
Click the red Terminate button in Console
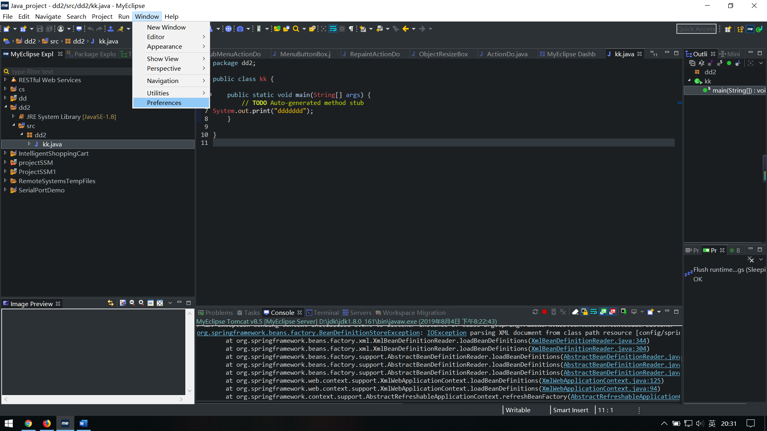tap(544, 312)
